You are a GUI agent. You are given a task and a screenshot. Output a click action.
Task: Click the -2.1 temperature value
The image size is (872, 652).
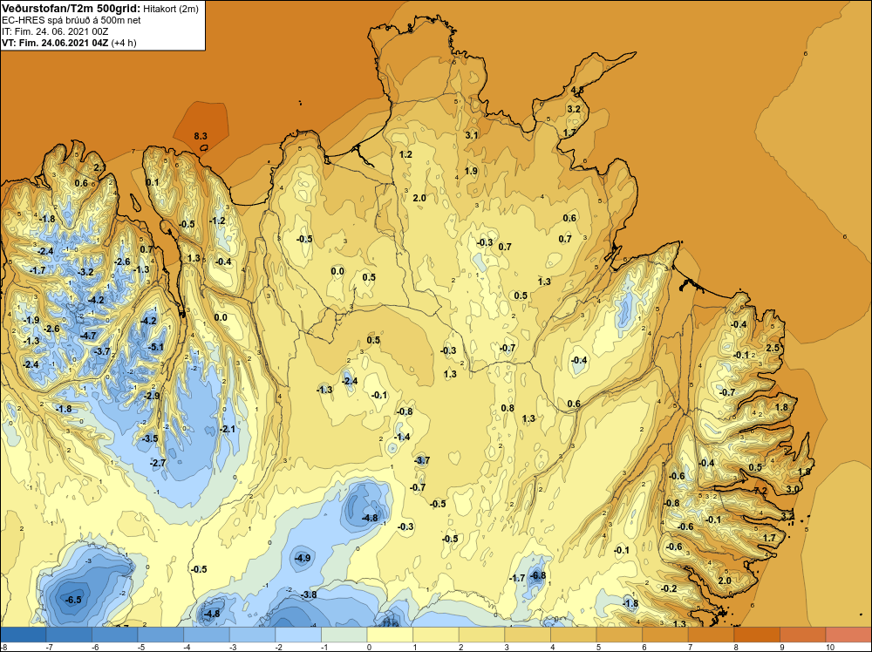(227, 429)
